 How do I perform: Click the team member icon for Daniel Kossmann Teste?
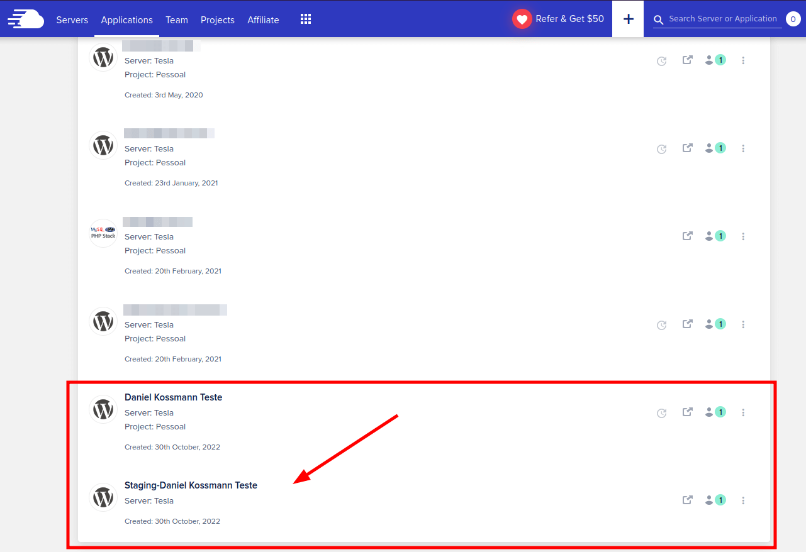pyautogui.click(x=715, y=412)
